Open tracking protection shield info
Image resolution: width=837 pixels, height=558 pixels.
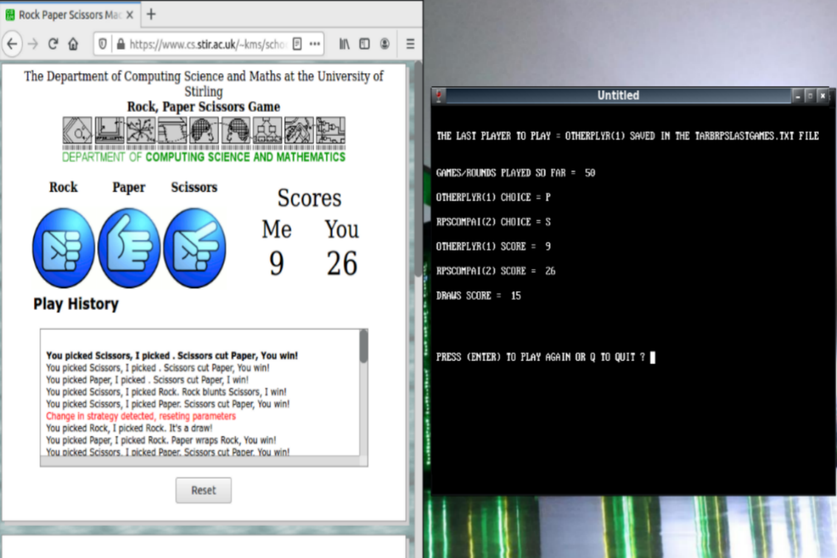[103, 44]
